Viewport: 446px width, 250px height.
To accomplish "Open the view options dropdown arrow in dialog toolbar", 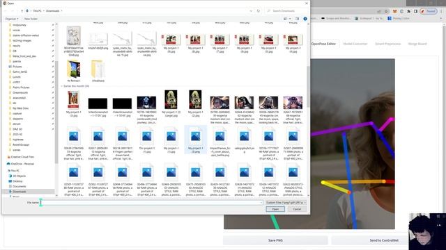I will [290, 19].
